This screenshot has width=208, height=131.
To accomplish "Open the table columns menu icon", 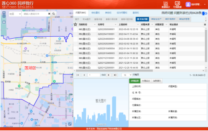I will point(205,24).
